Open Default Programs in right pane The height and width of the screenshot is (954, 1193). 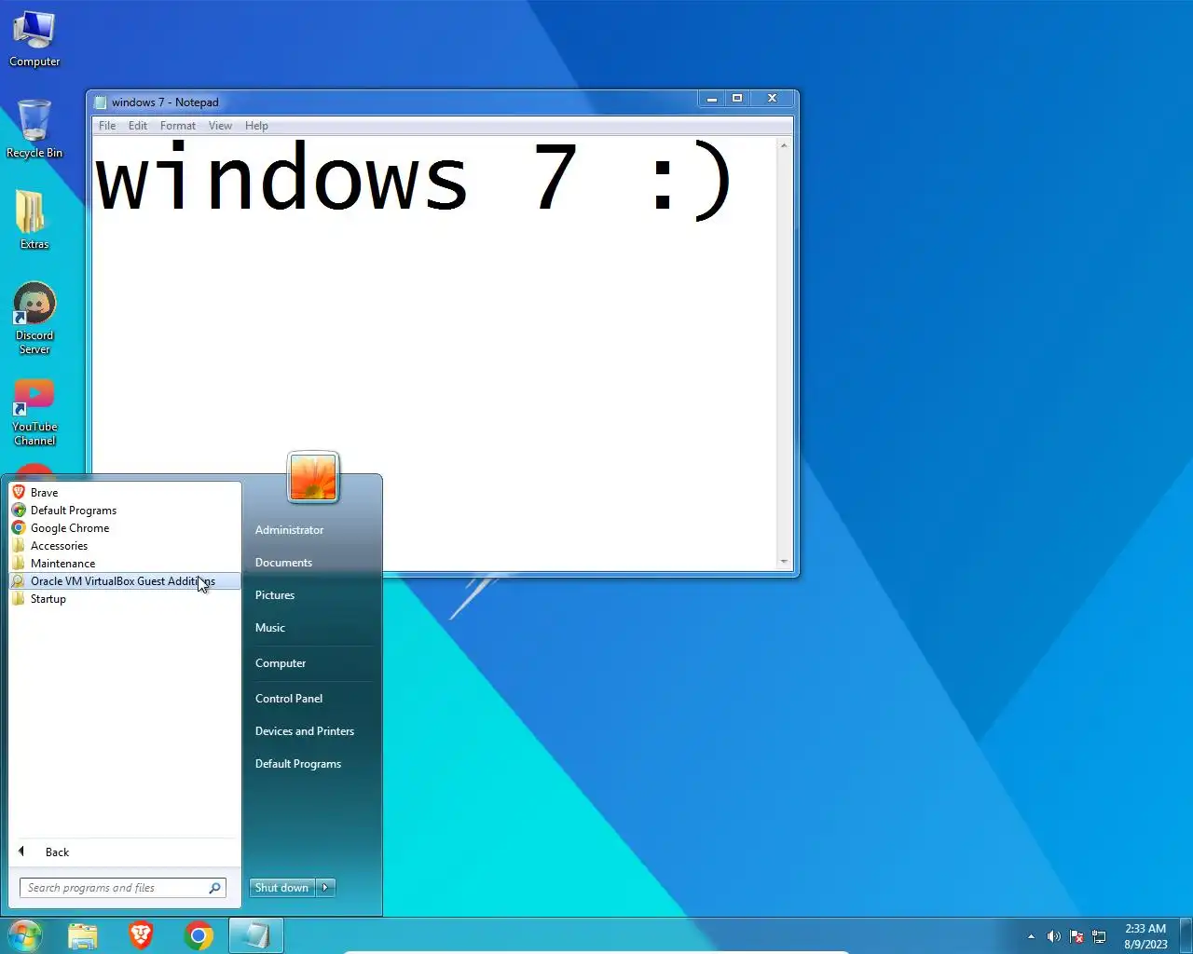click(298, 763)
